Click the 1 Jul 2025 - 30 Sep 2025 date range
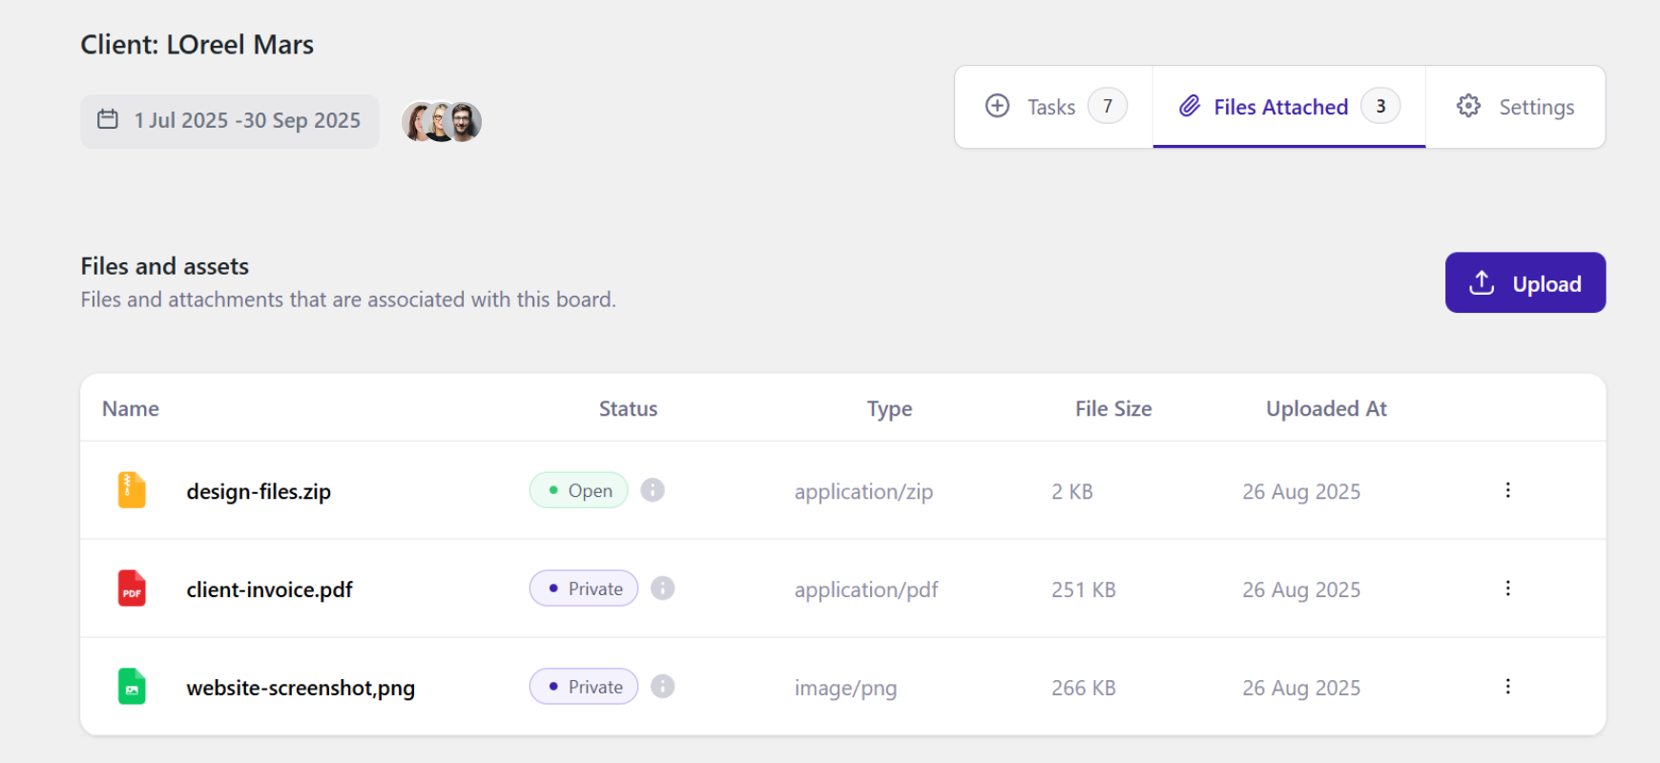Viewport: 1660px width, 763px height. 246,120
